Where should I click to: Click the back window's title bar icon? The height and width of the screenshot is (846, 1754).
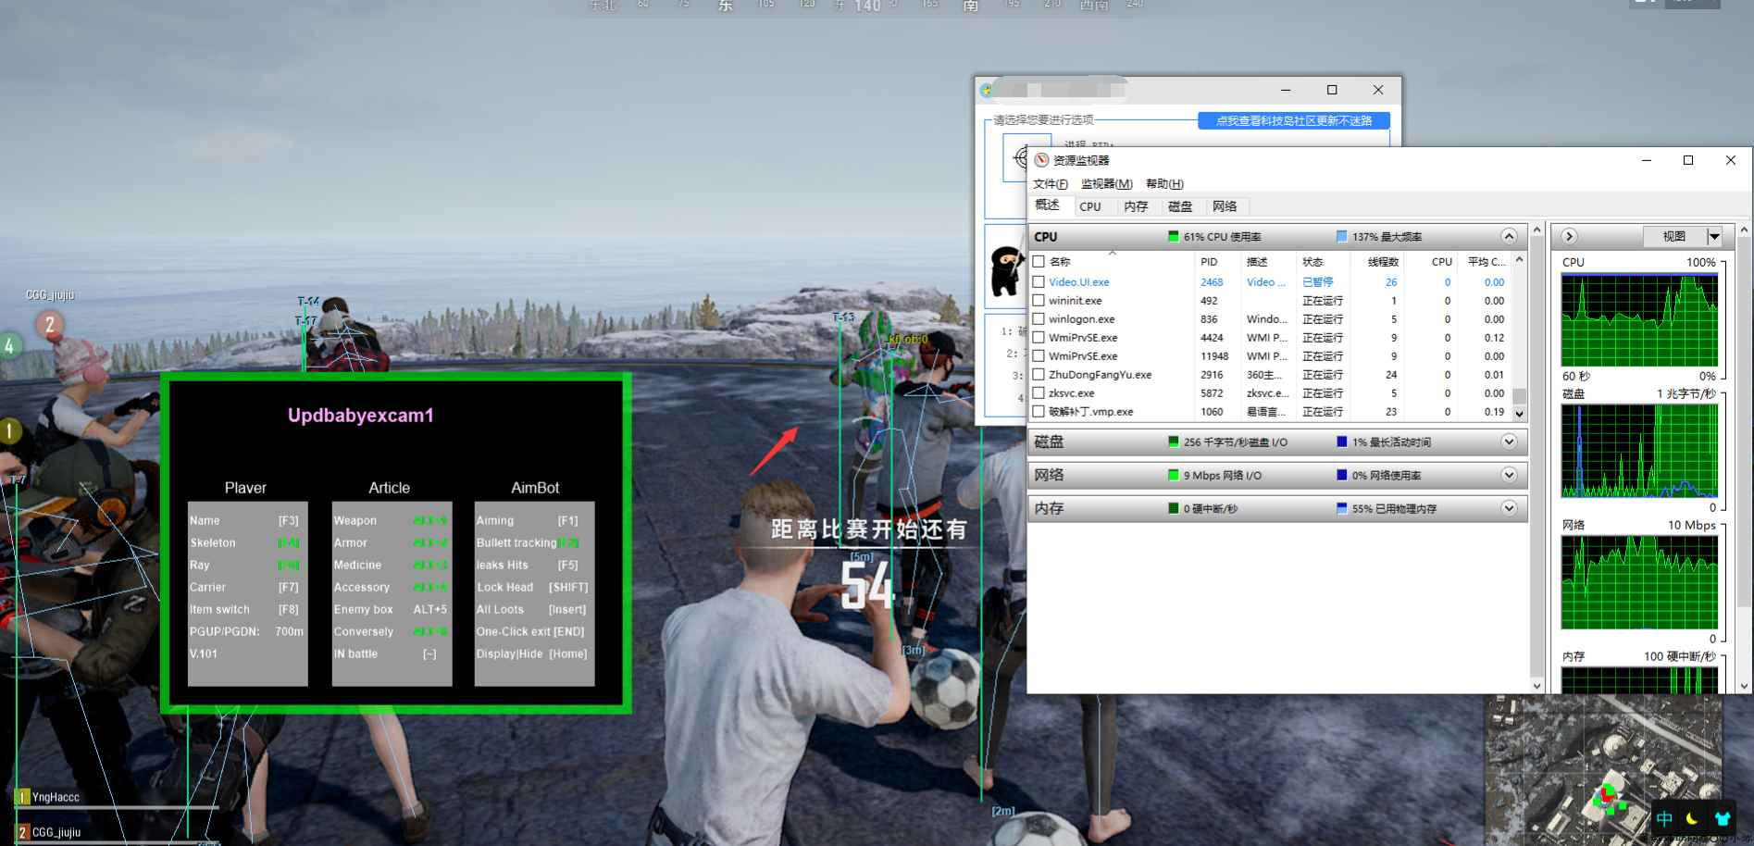click(x=987, y=90)
